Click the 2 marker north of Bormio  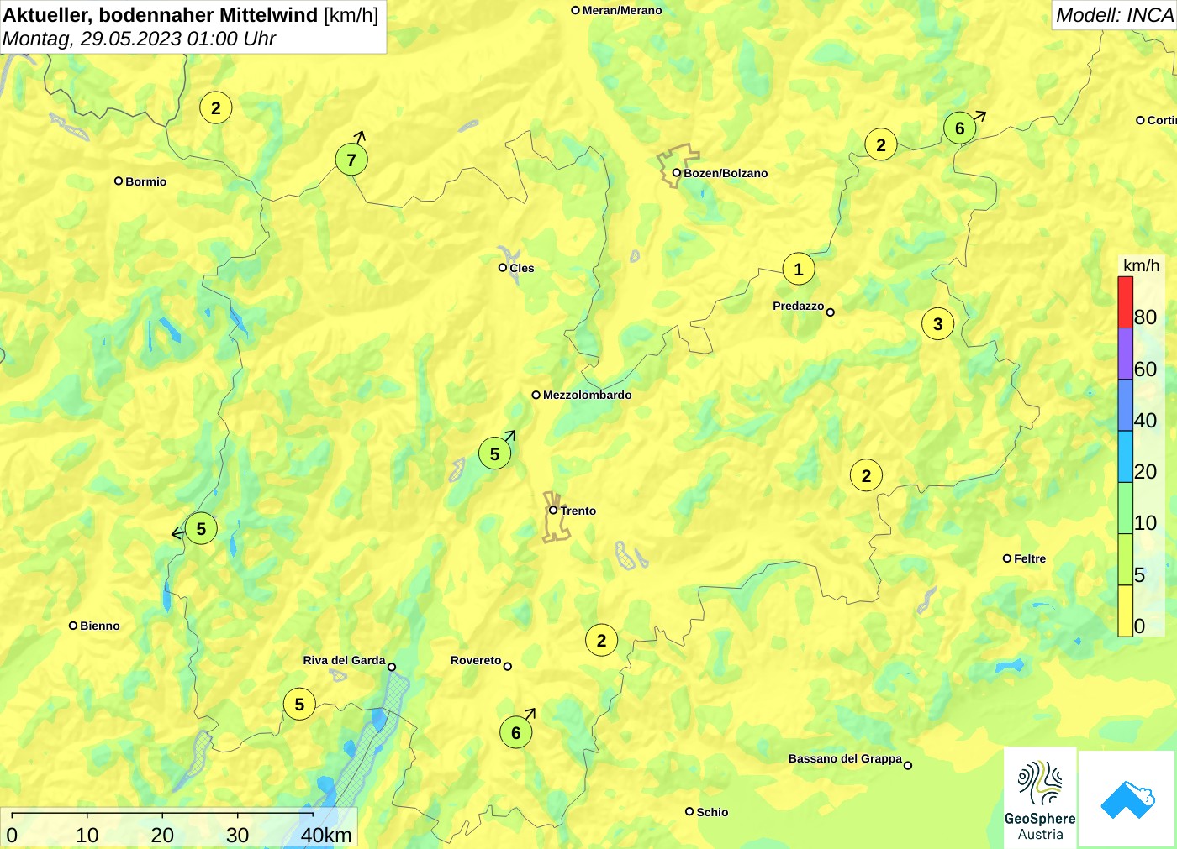(x=216, y=107)
